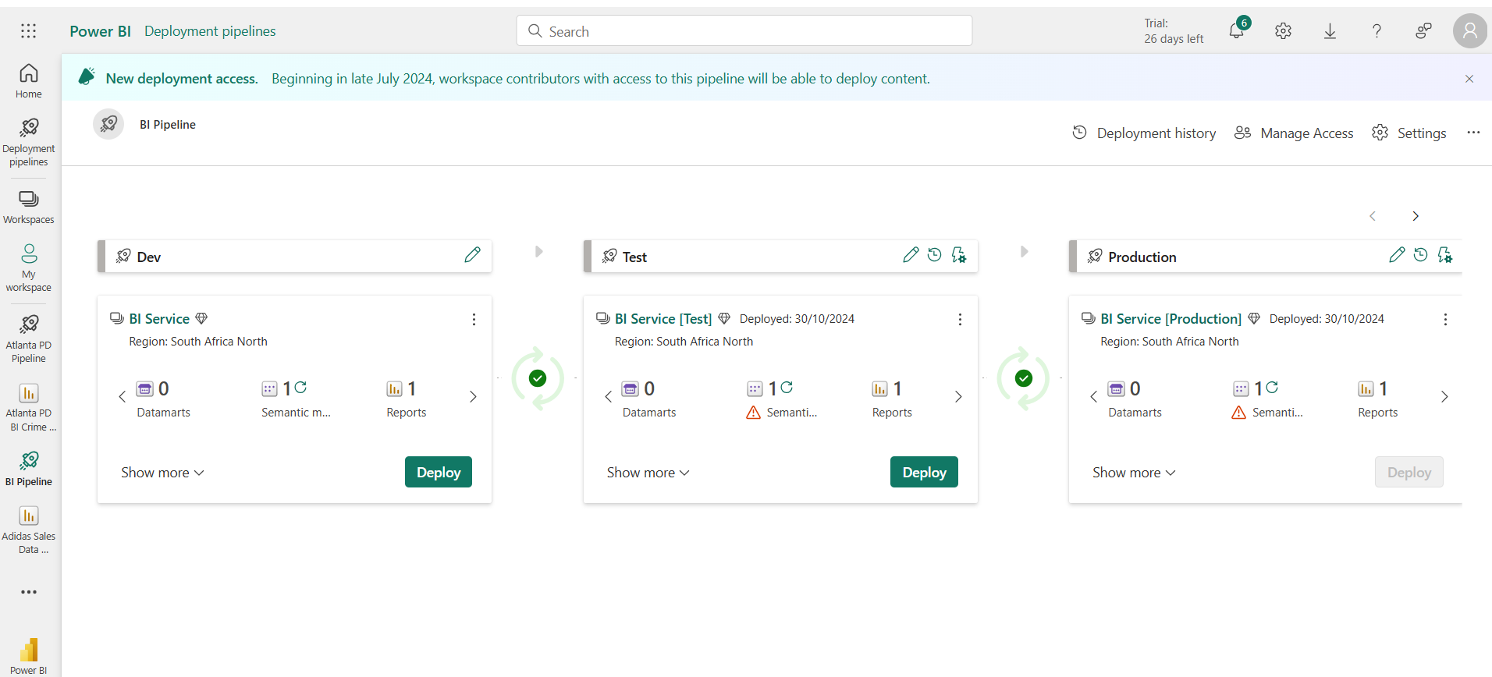The height and width of the screenshot is (677, 1492).
Task: Open the feedback icon in top bar
Action: (x=1424, y=30)
